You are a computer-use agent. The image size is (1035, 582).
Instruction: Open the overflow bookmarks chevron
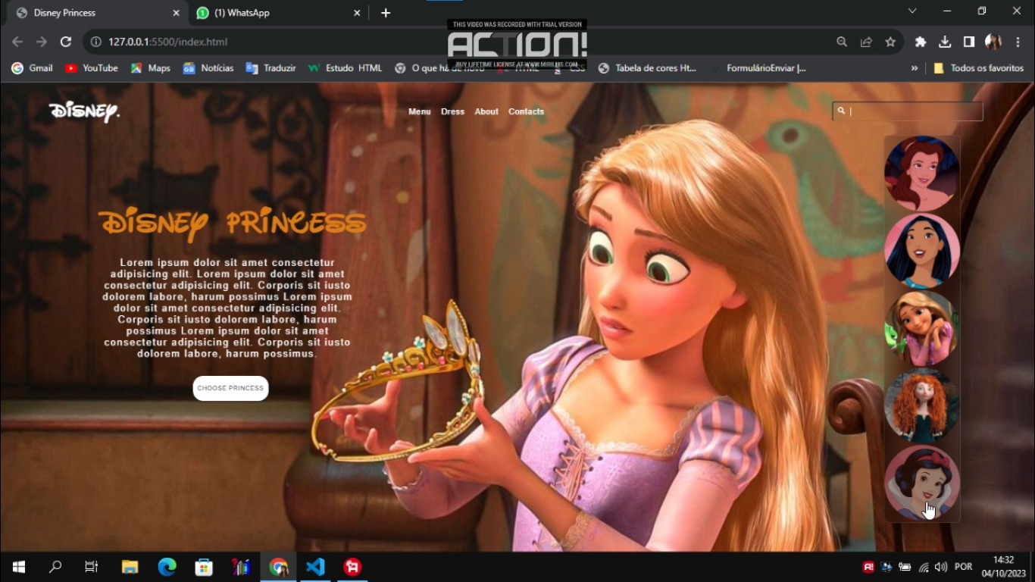coord(914,67)
